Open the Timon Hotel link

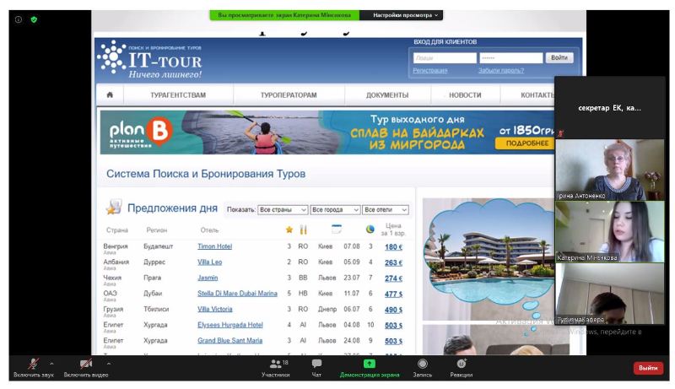tap(215, 246)
